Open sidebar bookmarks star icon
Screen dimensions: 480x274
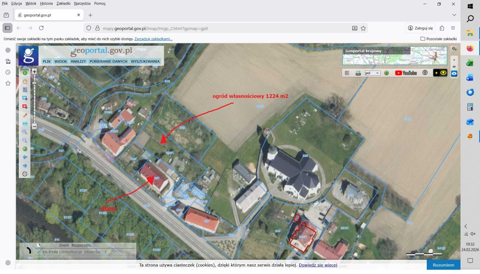point(8,83)
